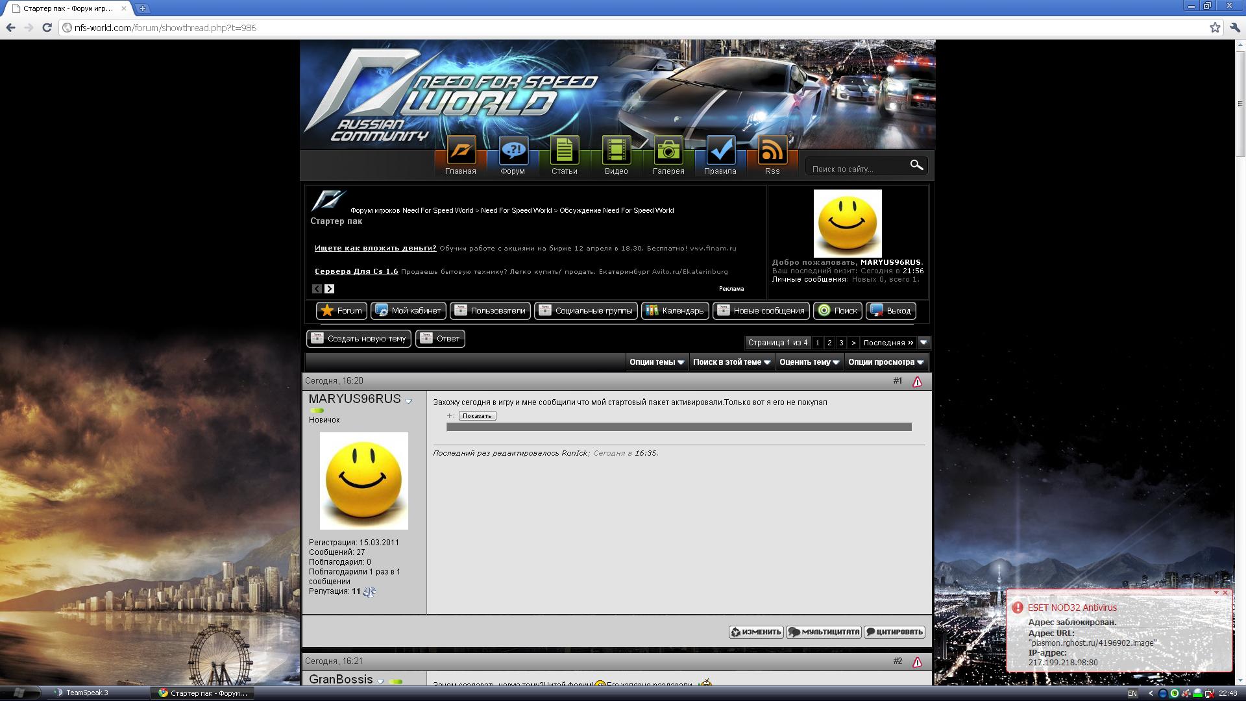Reload the page in the browser
Viewport: 1246px width, 701px height.
tap(47, 27)
